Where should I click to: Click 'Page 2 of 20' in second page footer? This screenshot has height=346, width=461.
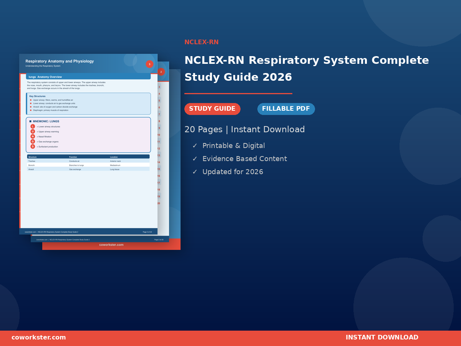159,240
